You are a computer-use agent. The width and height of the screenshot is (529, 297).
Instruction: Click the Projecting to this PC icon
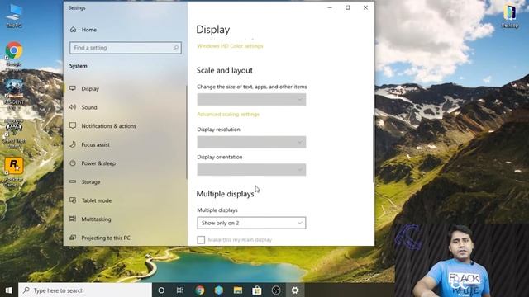click(73, 238)
